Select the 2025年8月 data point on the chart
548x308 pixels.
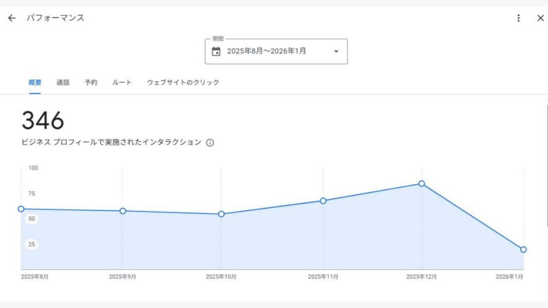[x=21, y=208]
